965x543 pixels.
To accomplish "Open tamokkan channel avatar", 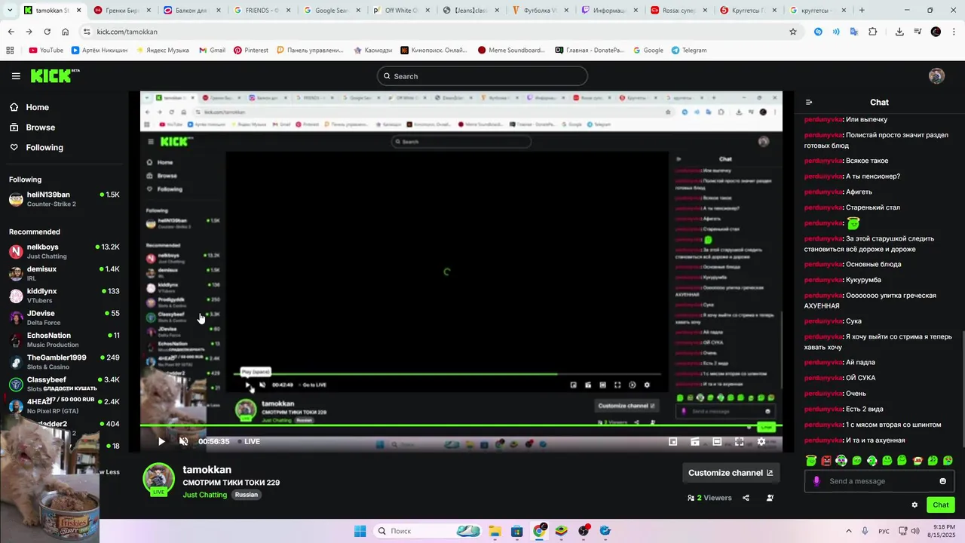I will 158,479.
